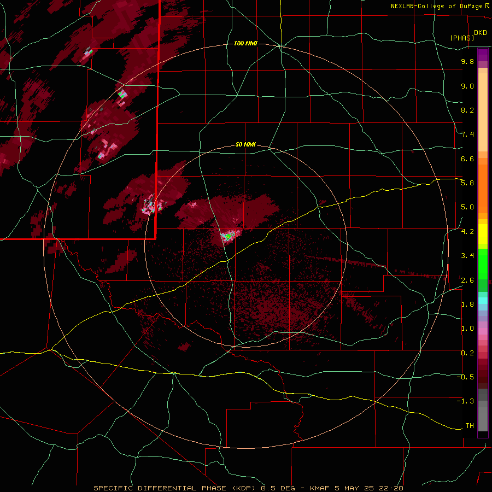Viewport: 492px width, 492px height.
Task: Pick the dark orange band on the scale
Action: pos(483,189)
